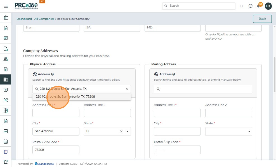The image size is (276, 167).
Task: Click the dollar document sidebar icon
Action: click(x=6, y=69)
